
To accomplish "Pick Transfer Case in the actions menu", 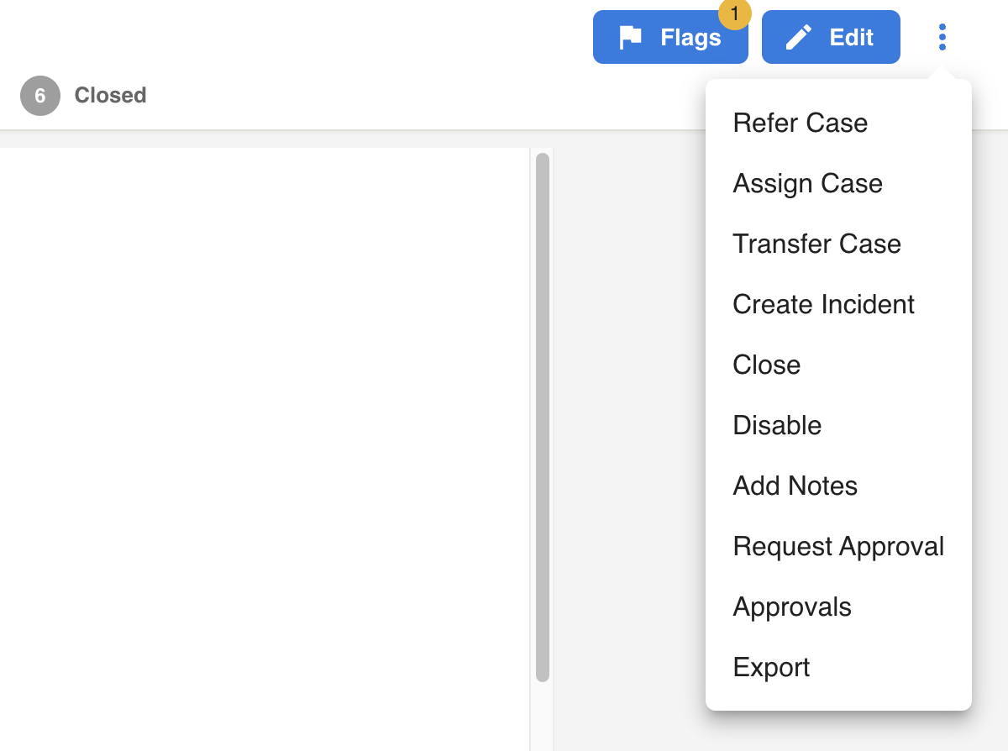I will (x=816, y=244).
